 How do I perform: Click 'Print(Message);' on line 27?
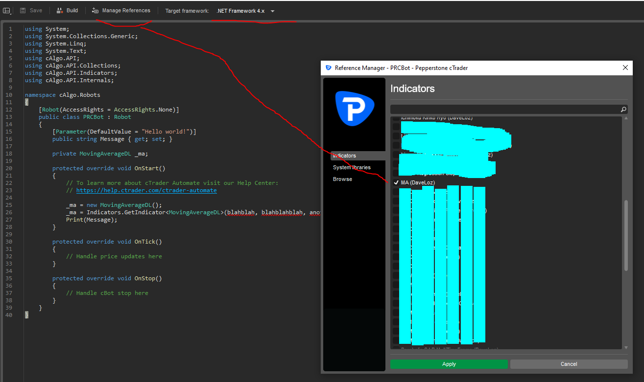click(92, 220)
